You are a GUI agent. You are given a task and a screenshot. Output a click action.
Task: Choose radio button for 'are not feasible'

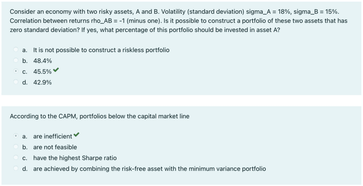pos(16,147)
